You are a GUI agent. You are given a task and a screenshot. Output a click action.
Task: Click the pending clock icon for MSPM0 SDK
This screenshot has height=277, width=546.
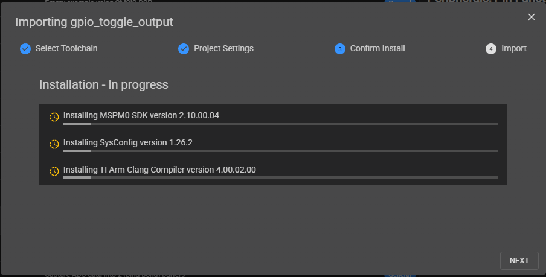(x=54, y=117)
